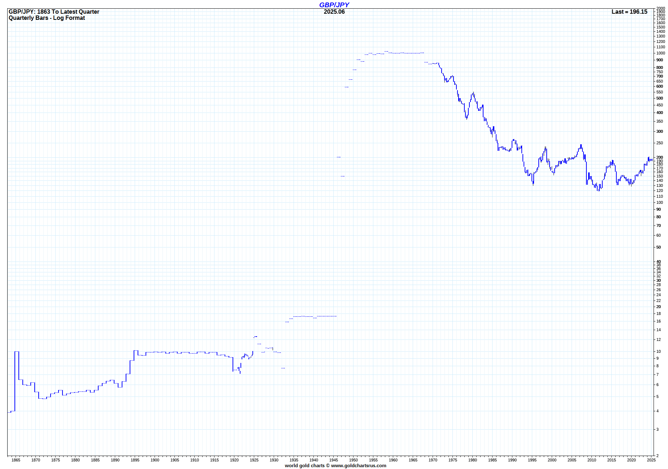
Task: Click the 60 price axis label
Action: point(659,235)
